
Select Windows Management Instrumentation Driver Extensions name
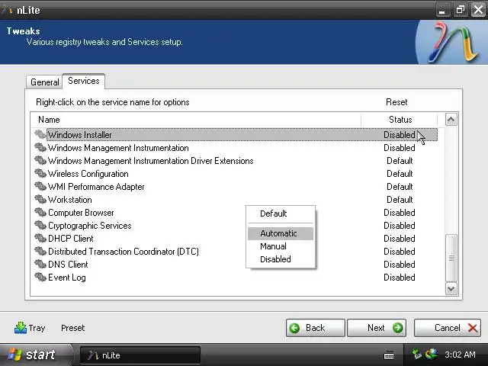point(151,161)
